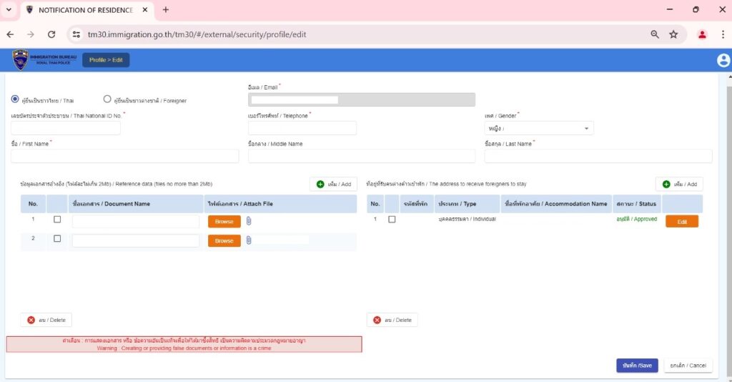Delete selected reference documents
732x382 pixels.
point(46,320)
